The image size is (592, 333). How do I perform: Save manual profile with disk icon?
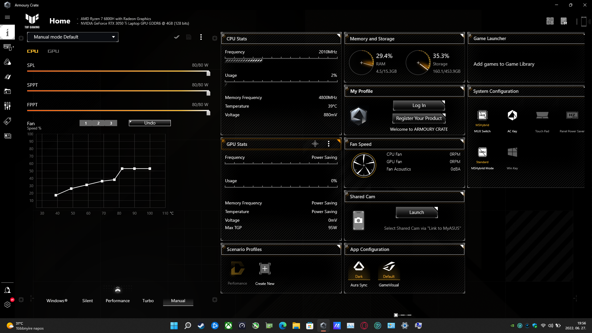click(x=189, y=37)
